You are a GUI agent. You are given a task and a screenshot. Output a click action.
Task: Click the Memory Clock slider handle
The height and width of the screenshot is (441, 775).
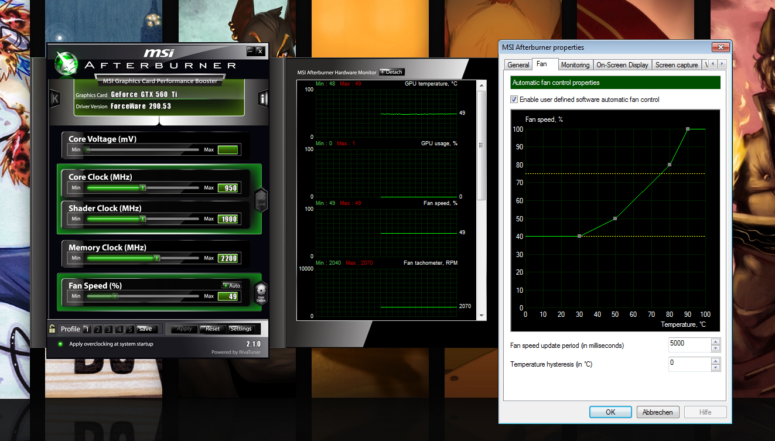click(x=156, y=258)
